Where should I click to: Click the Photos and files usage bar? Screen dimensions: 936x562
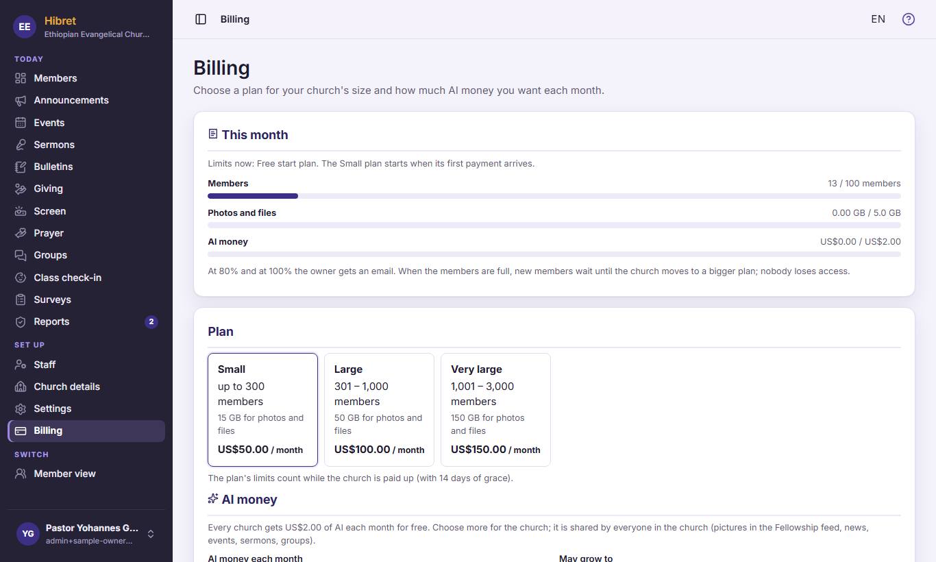coord(554,225)
